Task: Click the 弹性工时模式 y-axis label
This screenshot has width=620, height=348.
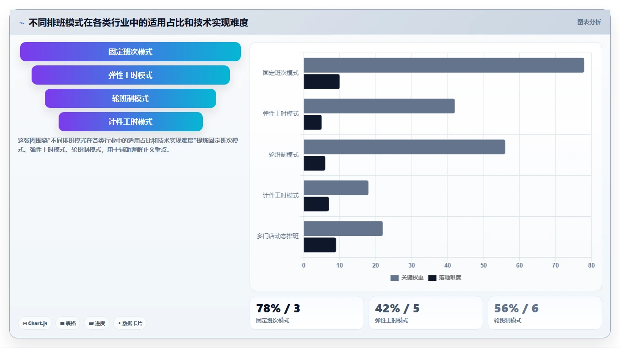Action: tap(281, 113)
